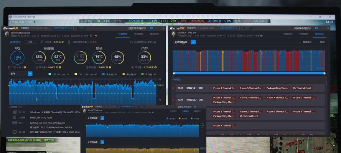Tick 该游戏不再显示 checkbox in bottom GamePP window
This screenshot has height=153, width=341.
176,107
